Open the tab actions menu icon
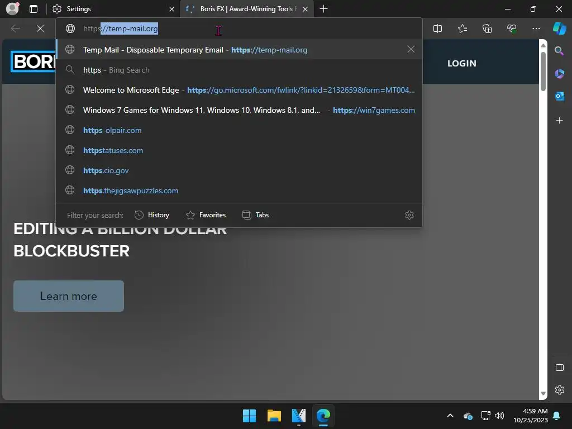This screenshot has height=429, width=572. 34,9
